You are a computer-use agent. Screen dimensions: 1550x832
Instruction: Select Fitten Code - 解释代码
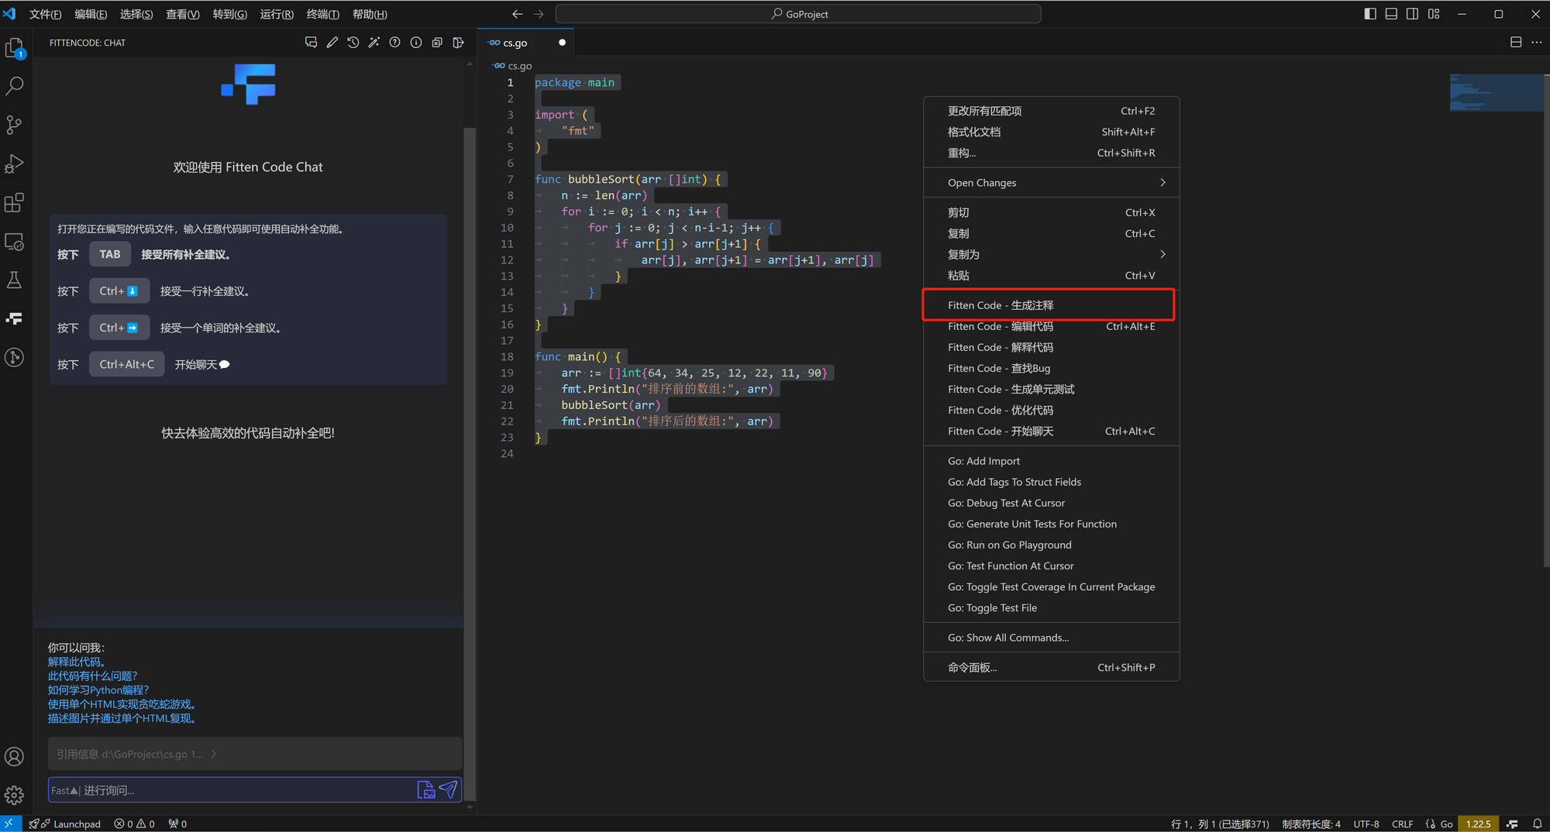click(x=1051, y=347)
